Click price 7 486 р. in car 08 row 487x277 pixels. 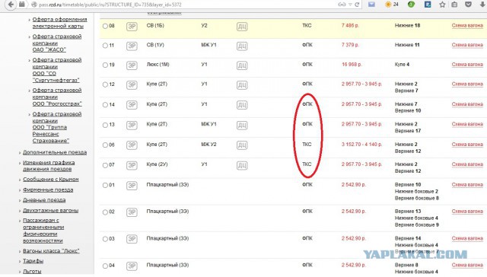[x=350, y=26]
